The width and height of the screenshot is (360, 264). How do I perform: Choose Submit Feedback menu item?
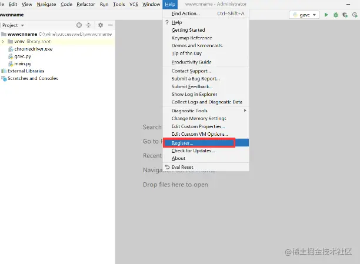tap(206, 86)
